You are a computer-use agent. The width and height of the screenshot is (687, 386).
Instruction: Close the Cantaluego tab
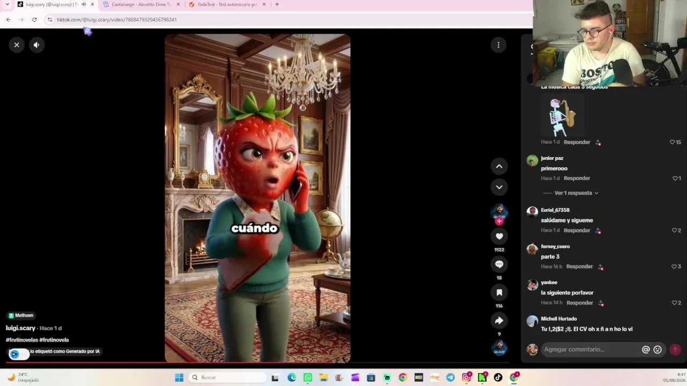point(178,4)
